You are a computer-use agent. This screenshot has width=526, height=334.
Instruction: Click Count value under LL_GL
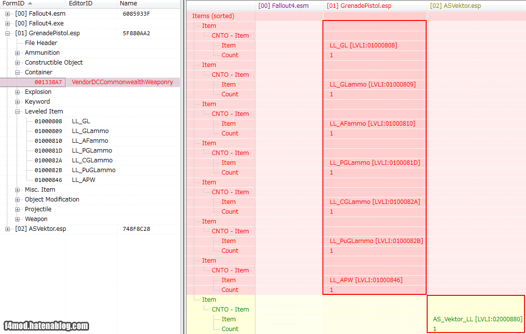(331, 55)
